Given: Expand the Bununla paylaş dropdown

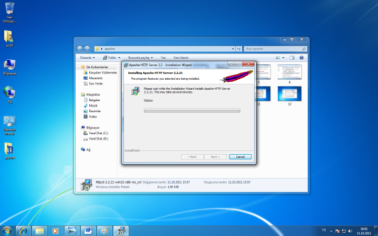Looking at the screenshot, I should [x=140, y=57].
